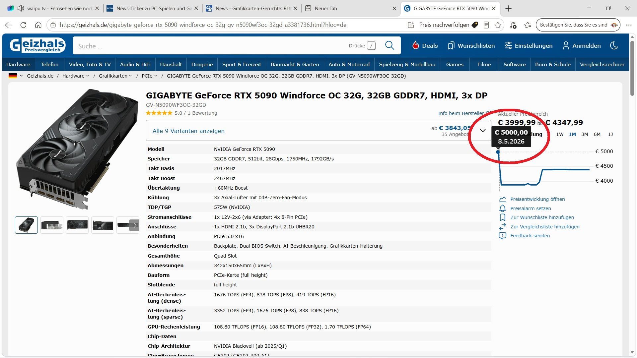Select the 1M price history range
The height and width of the screenshot is (358, 637).
click(x=572, y=134)
